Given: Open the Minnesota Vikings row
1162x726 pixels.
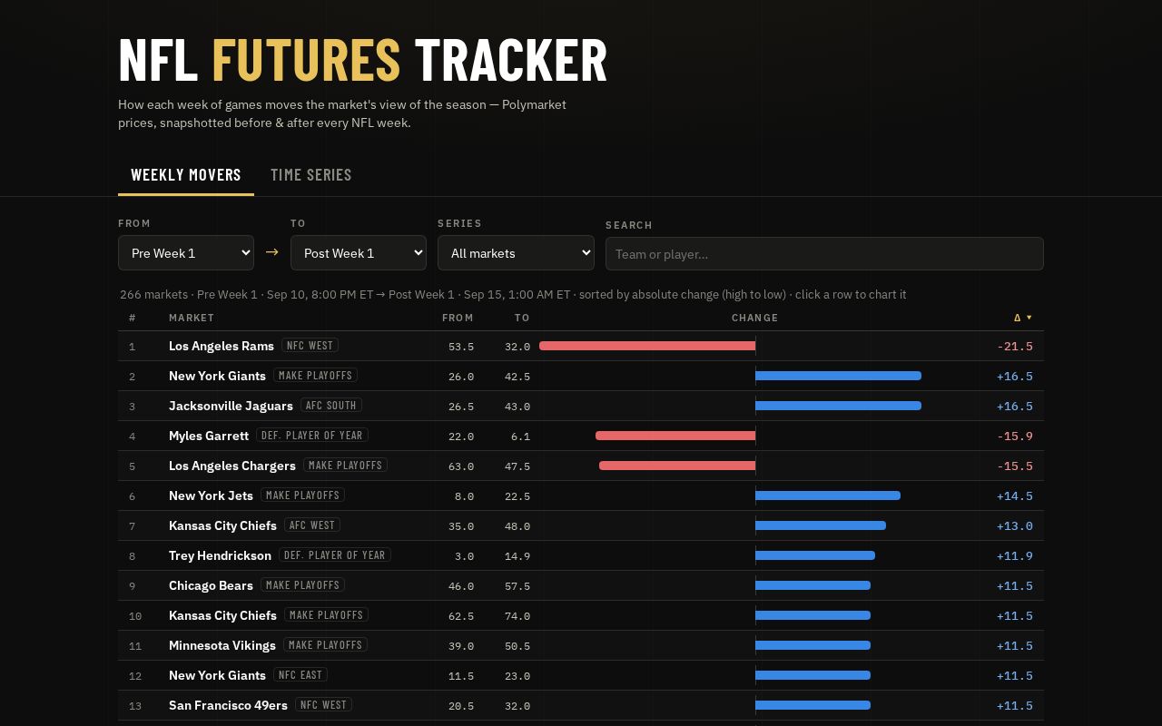Looking at the screenshot, I should tap(581, 645).
